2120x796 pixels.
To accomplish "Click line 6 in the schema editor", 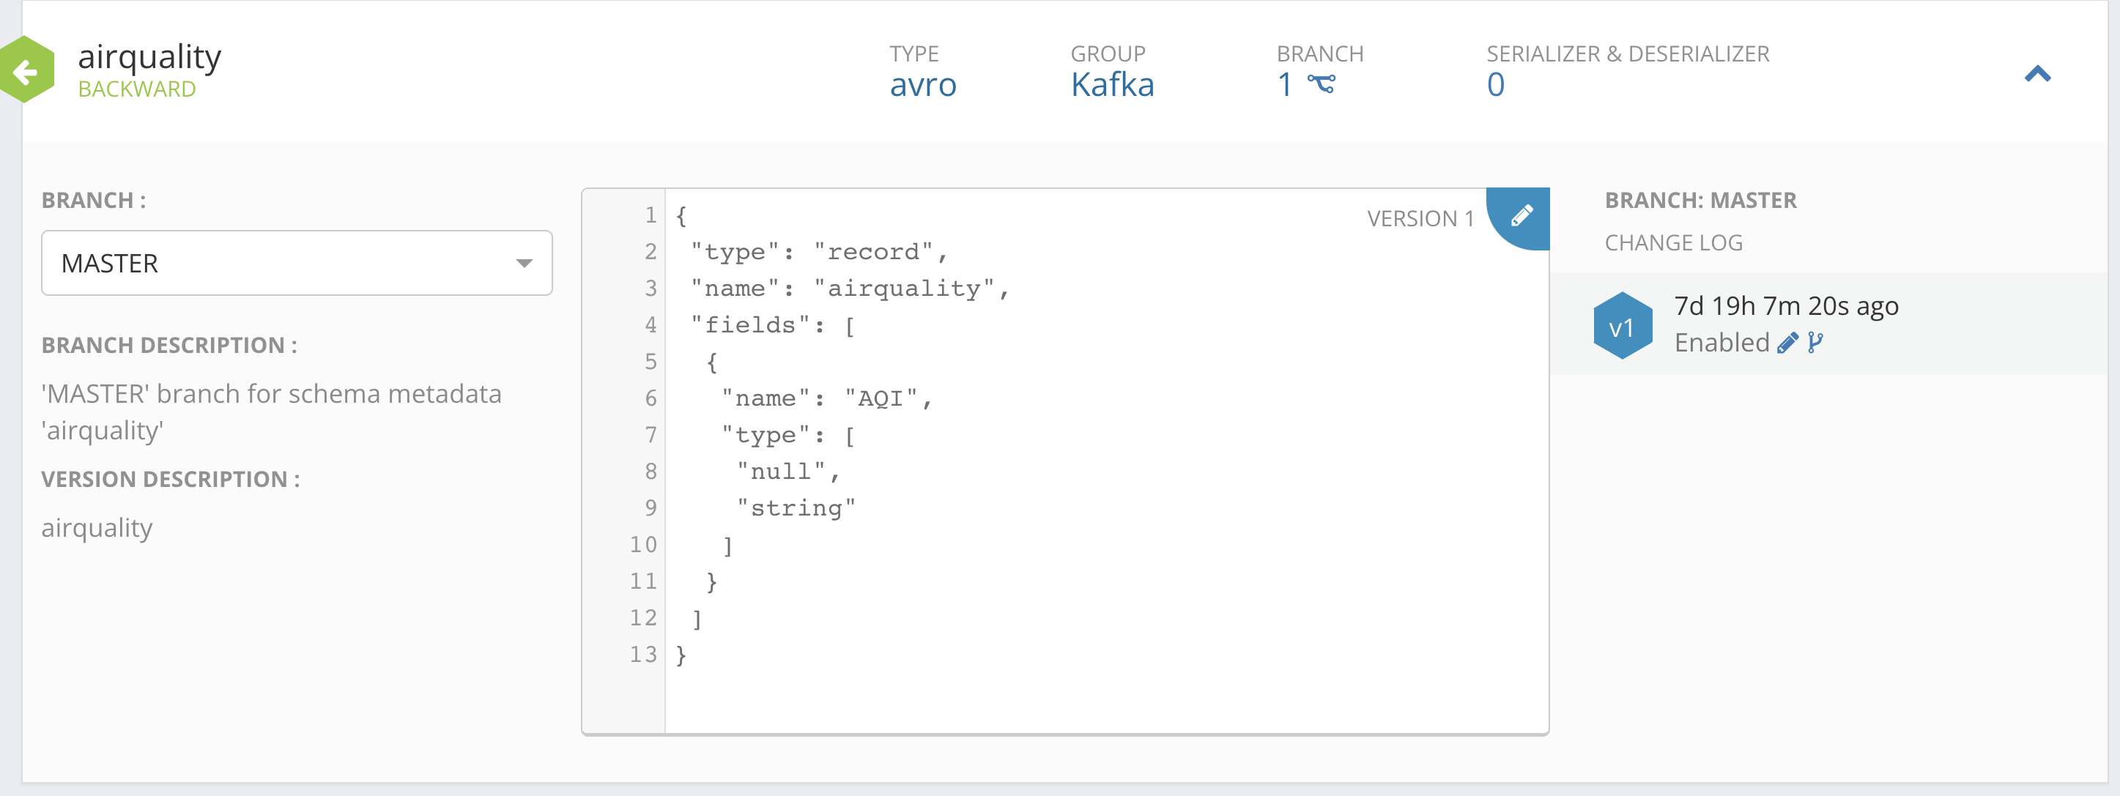I will tap(826, 399).
